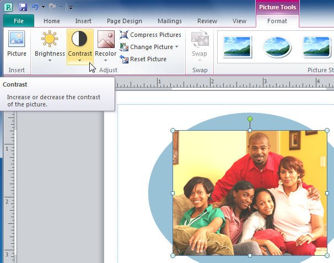Click Compress Pictures
Screen dimensions: 334x263
click(150, 35)
